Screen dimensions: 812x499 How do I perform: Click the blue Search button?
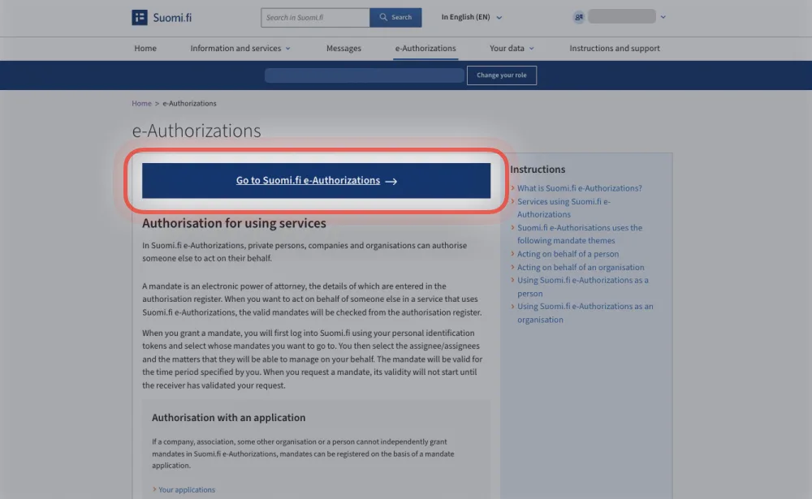click(x=395, y=18)
